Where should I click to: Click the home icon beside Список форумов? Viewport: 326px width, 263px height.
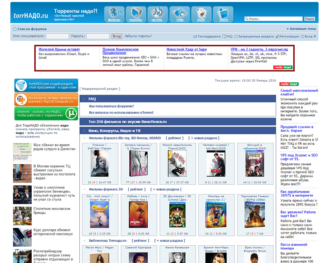15,29
